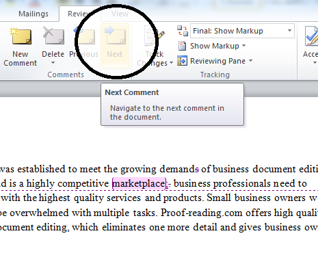The image size is (318, 253).
Task: Switch to the View tab
Action: pyautogui.click(x=120, y=14)
